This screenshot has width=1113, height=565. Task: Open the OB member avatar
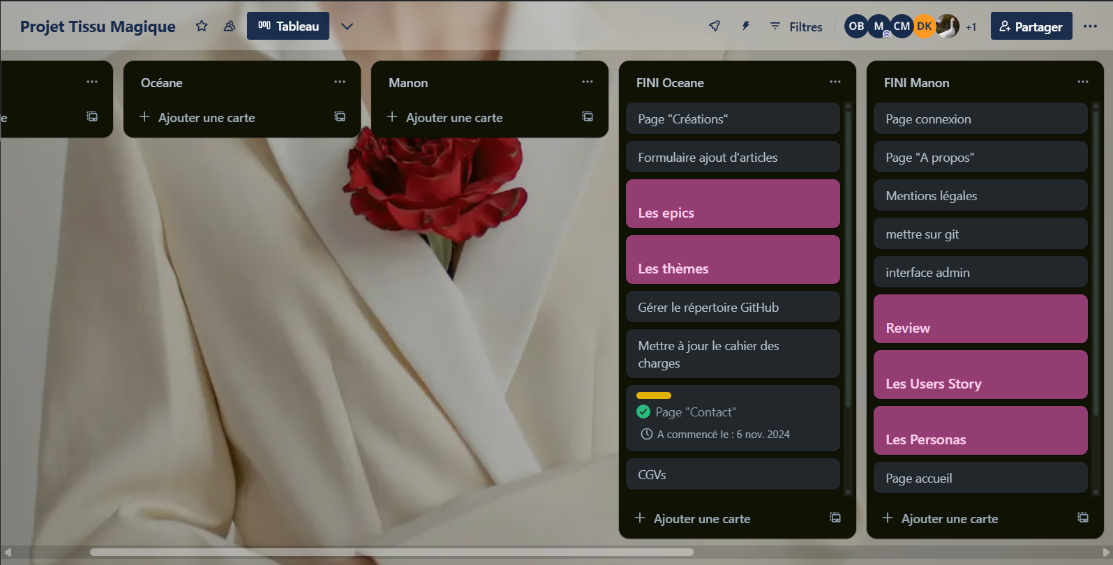(x=856, y=27)
